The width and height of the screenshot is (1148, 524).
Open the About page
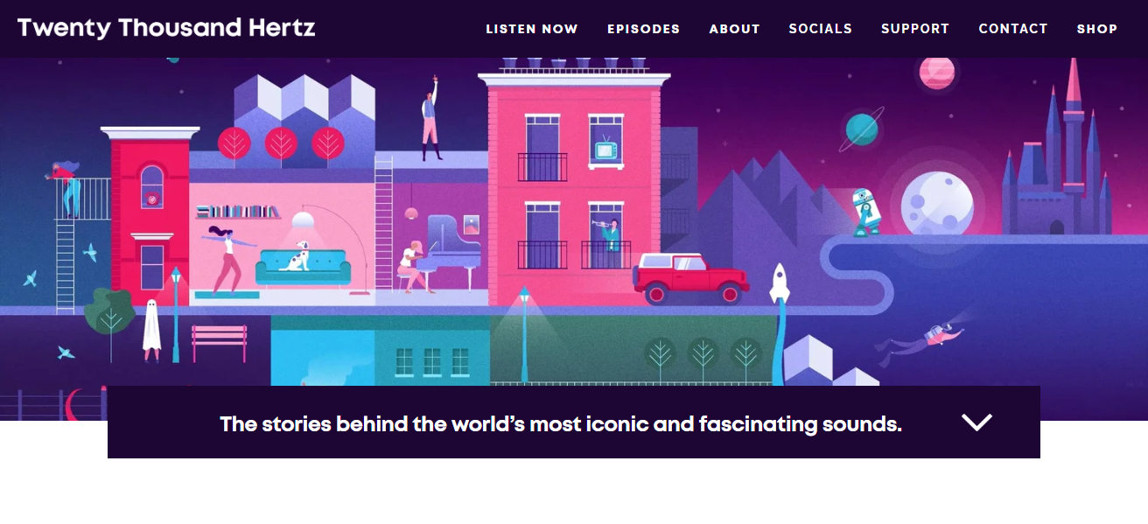[x=735, y=29]
